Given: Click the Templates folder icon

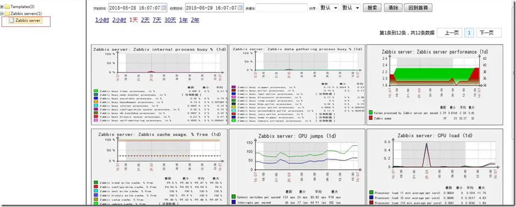Looking at the screenshot, I should (7, 7).
